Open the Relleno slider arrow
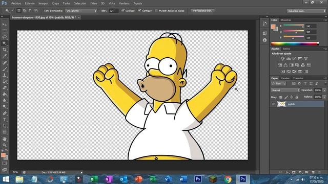Image resolution: width=328 pixels, height=184 pixels. [x=324, y=97]
